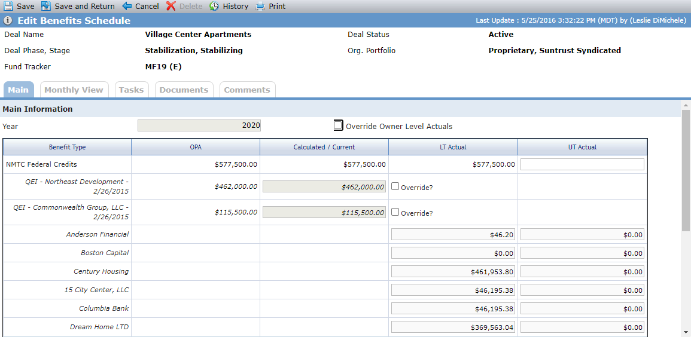Click the Print printer icon

(260, 6)
